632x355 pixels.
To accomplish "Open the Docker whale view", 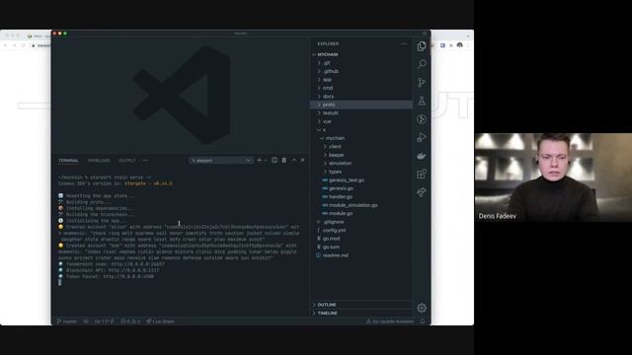I will click(x=422, y=156).
